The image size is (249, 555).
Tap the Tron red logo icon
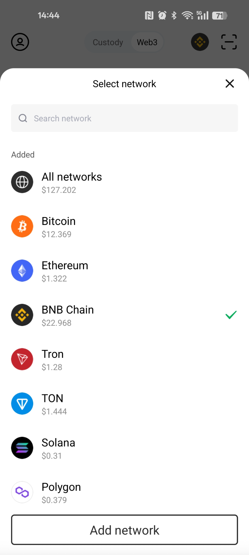coord(22,359)
